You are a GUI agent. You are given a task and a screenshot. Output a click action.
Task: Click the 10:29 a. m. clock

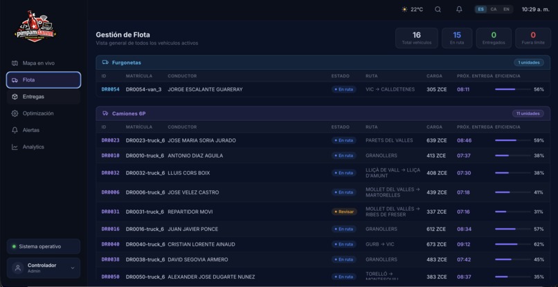(x=536, y=10)
